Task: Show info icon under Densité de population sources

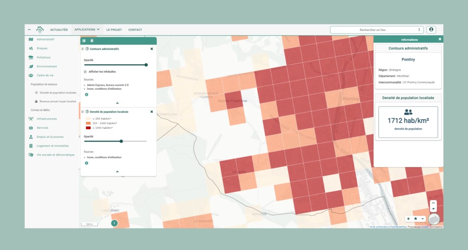Action: click(x=87, y=163)
